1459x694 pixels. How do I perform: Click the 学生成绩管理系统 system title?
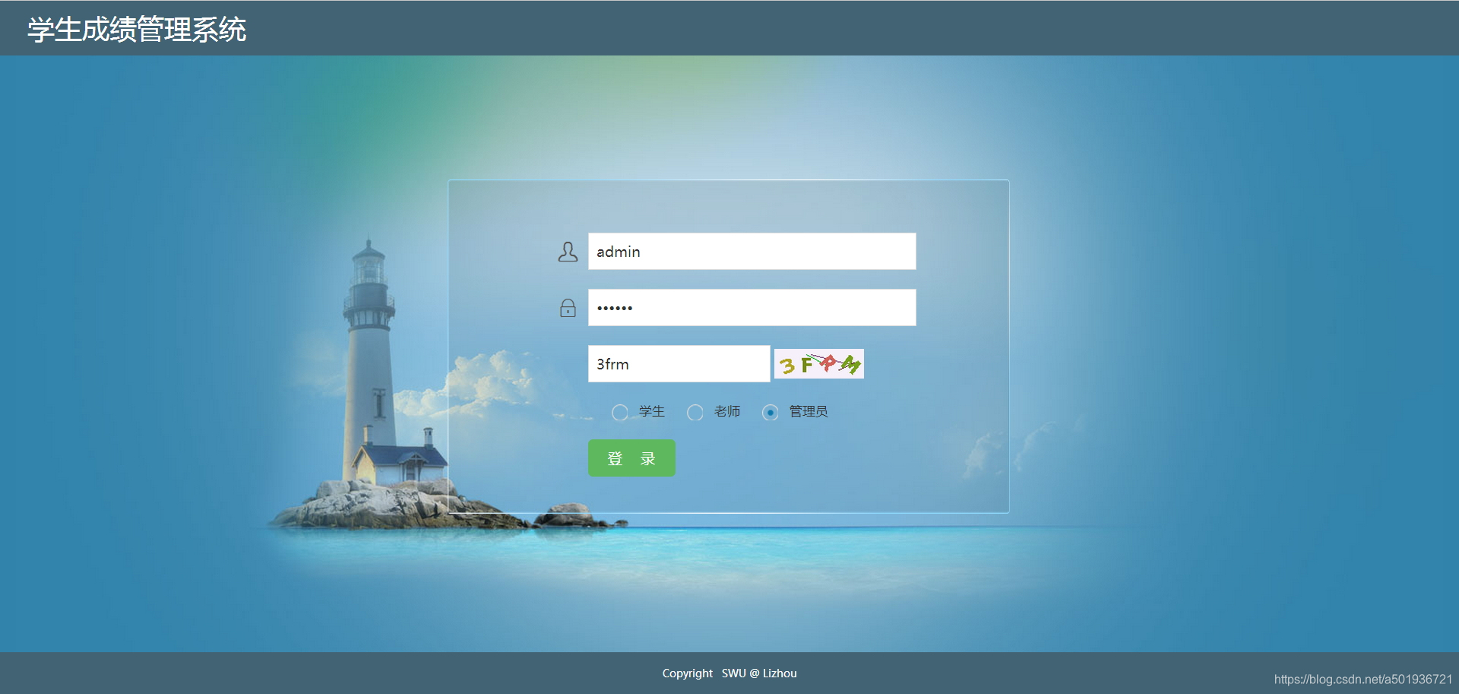pos(135,30)
